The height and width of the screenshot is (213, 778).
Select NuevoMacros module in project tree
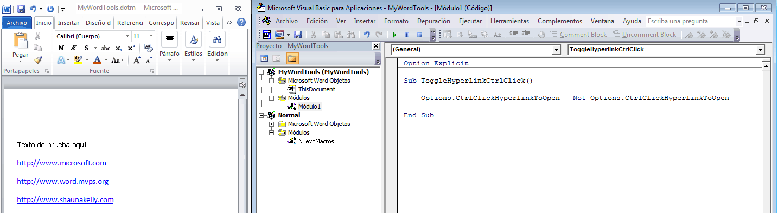click(x=316, y=141)
